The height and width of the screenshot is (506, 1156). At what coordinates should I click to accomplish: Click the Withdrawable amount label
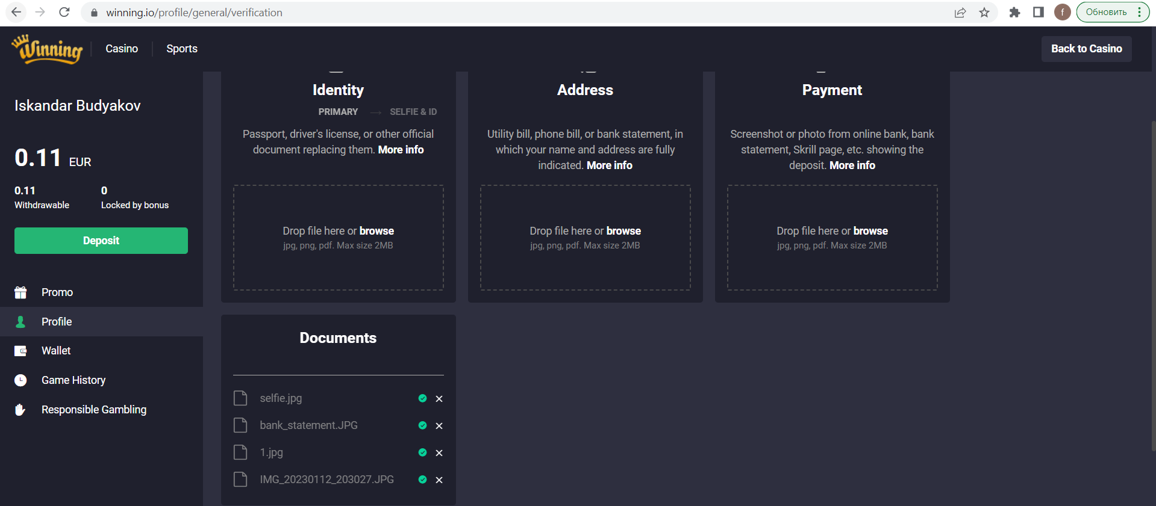pos(42,205)
